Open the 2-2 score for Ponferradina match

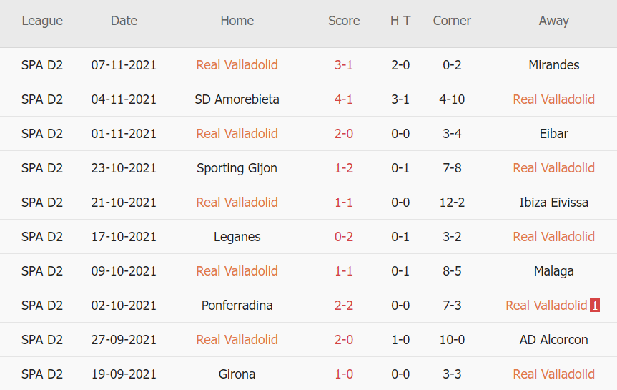[x=344, y=306]
